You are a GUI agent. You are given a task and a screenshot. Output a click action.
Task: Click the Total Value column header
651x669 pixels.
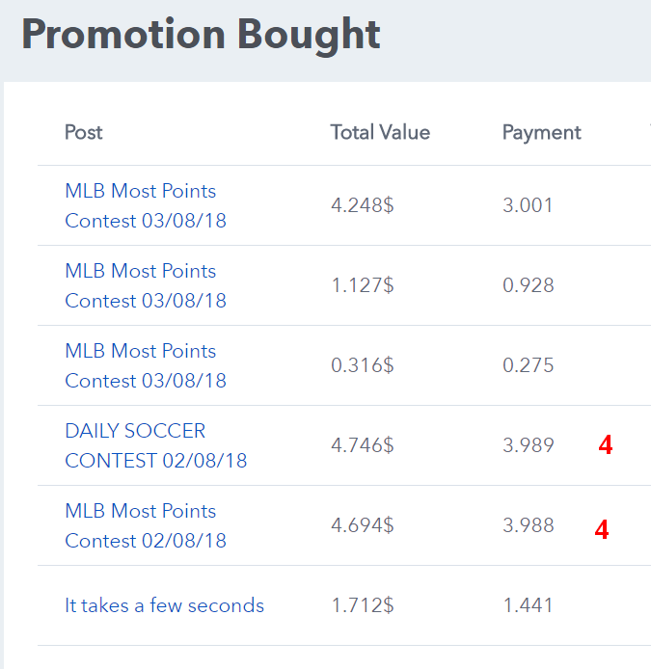point(380,132)
